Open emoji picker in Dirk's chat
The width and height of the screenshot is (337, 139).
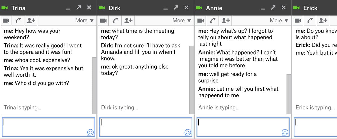[188, 132]
